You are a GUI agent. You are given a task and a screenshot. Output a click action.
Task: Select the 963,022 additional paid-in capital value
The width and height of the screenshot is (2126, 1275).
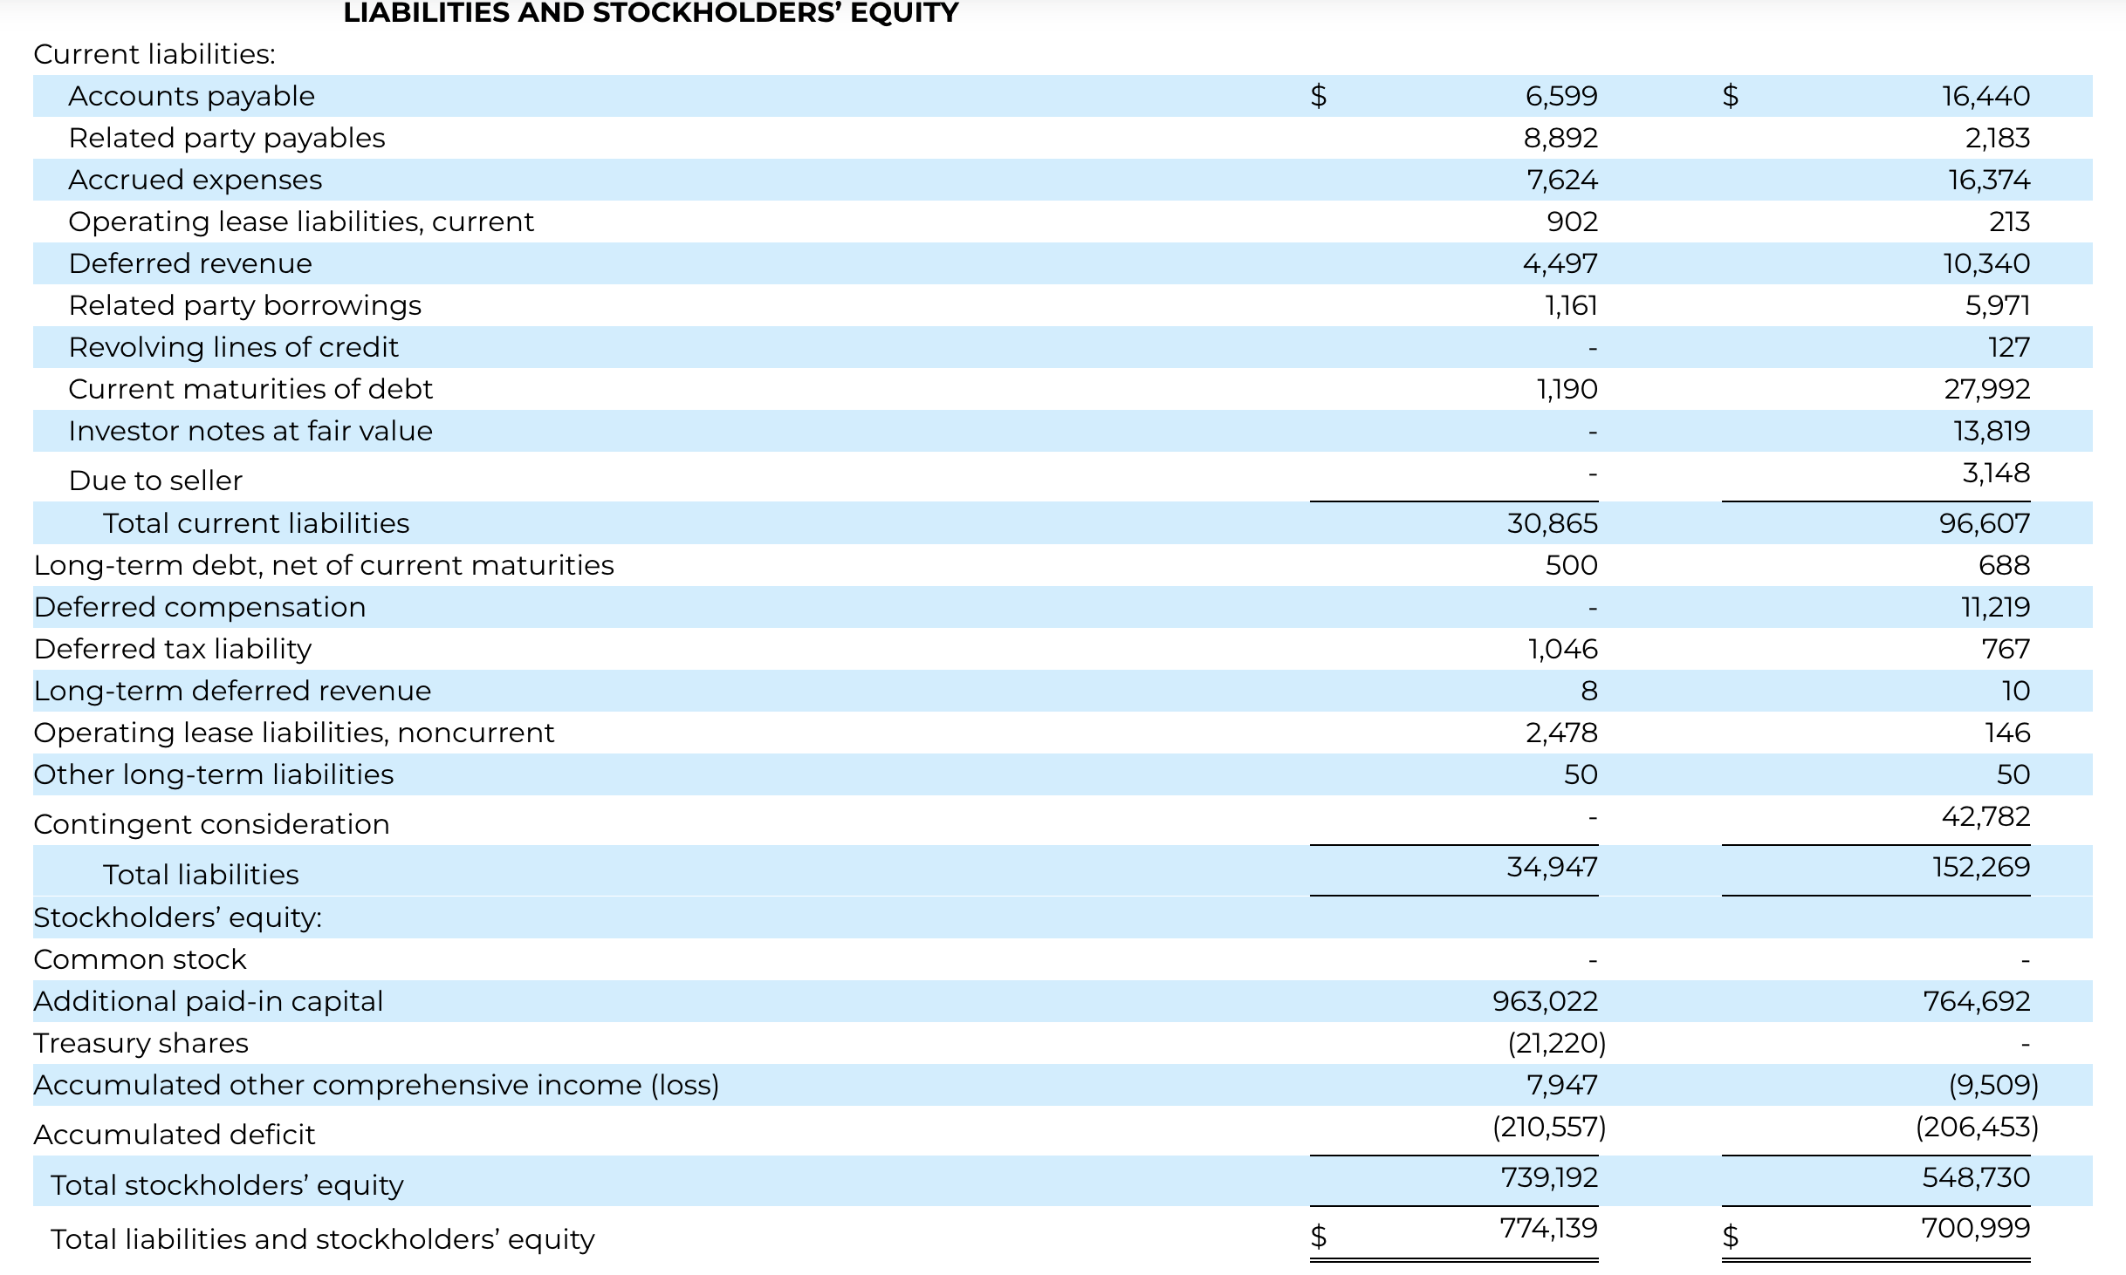click(1545, 1001)
